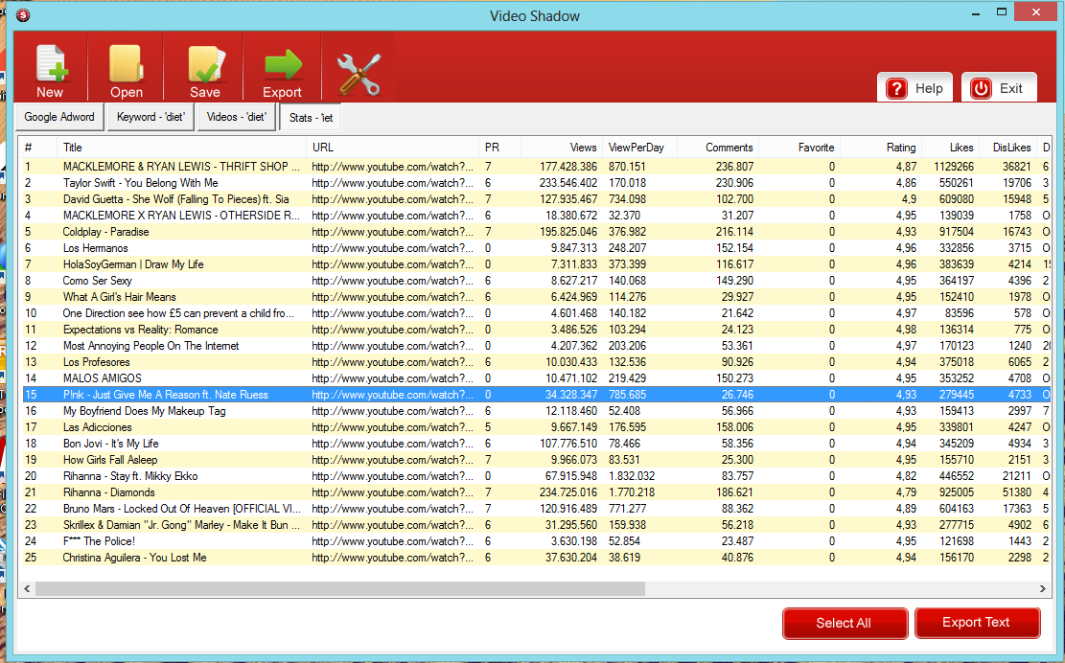Select the Los Profesores row
This screenshot has width=1065, height=663.
point(536,362)
